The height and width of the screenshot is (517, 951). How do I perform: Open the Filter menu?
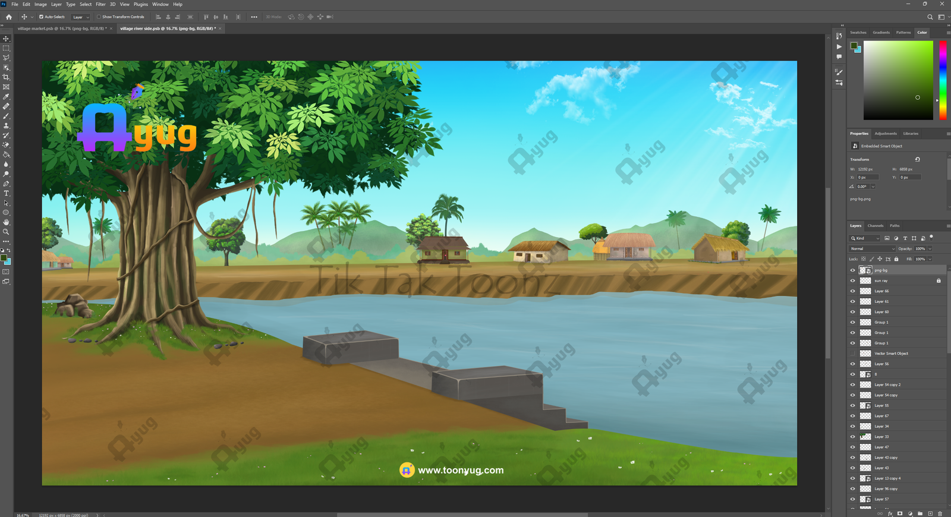100,4
